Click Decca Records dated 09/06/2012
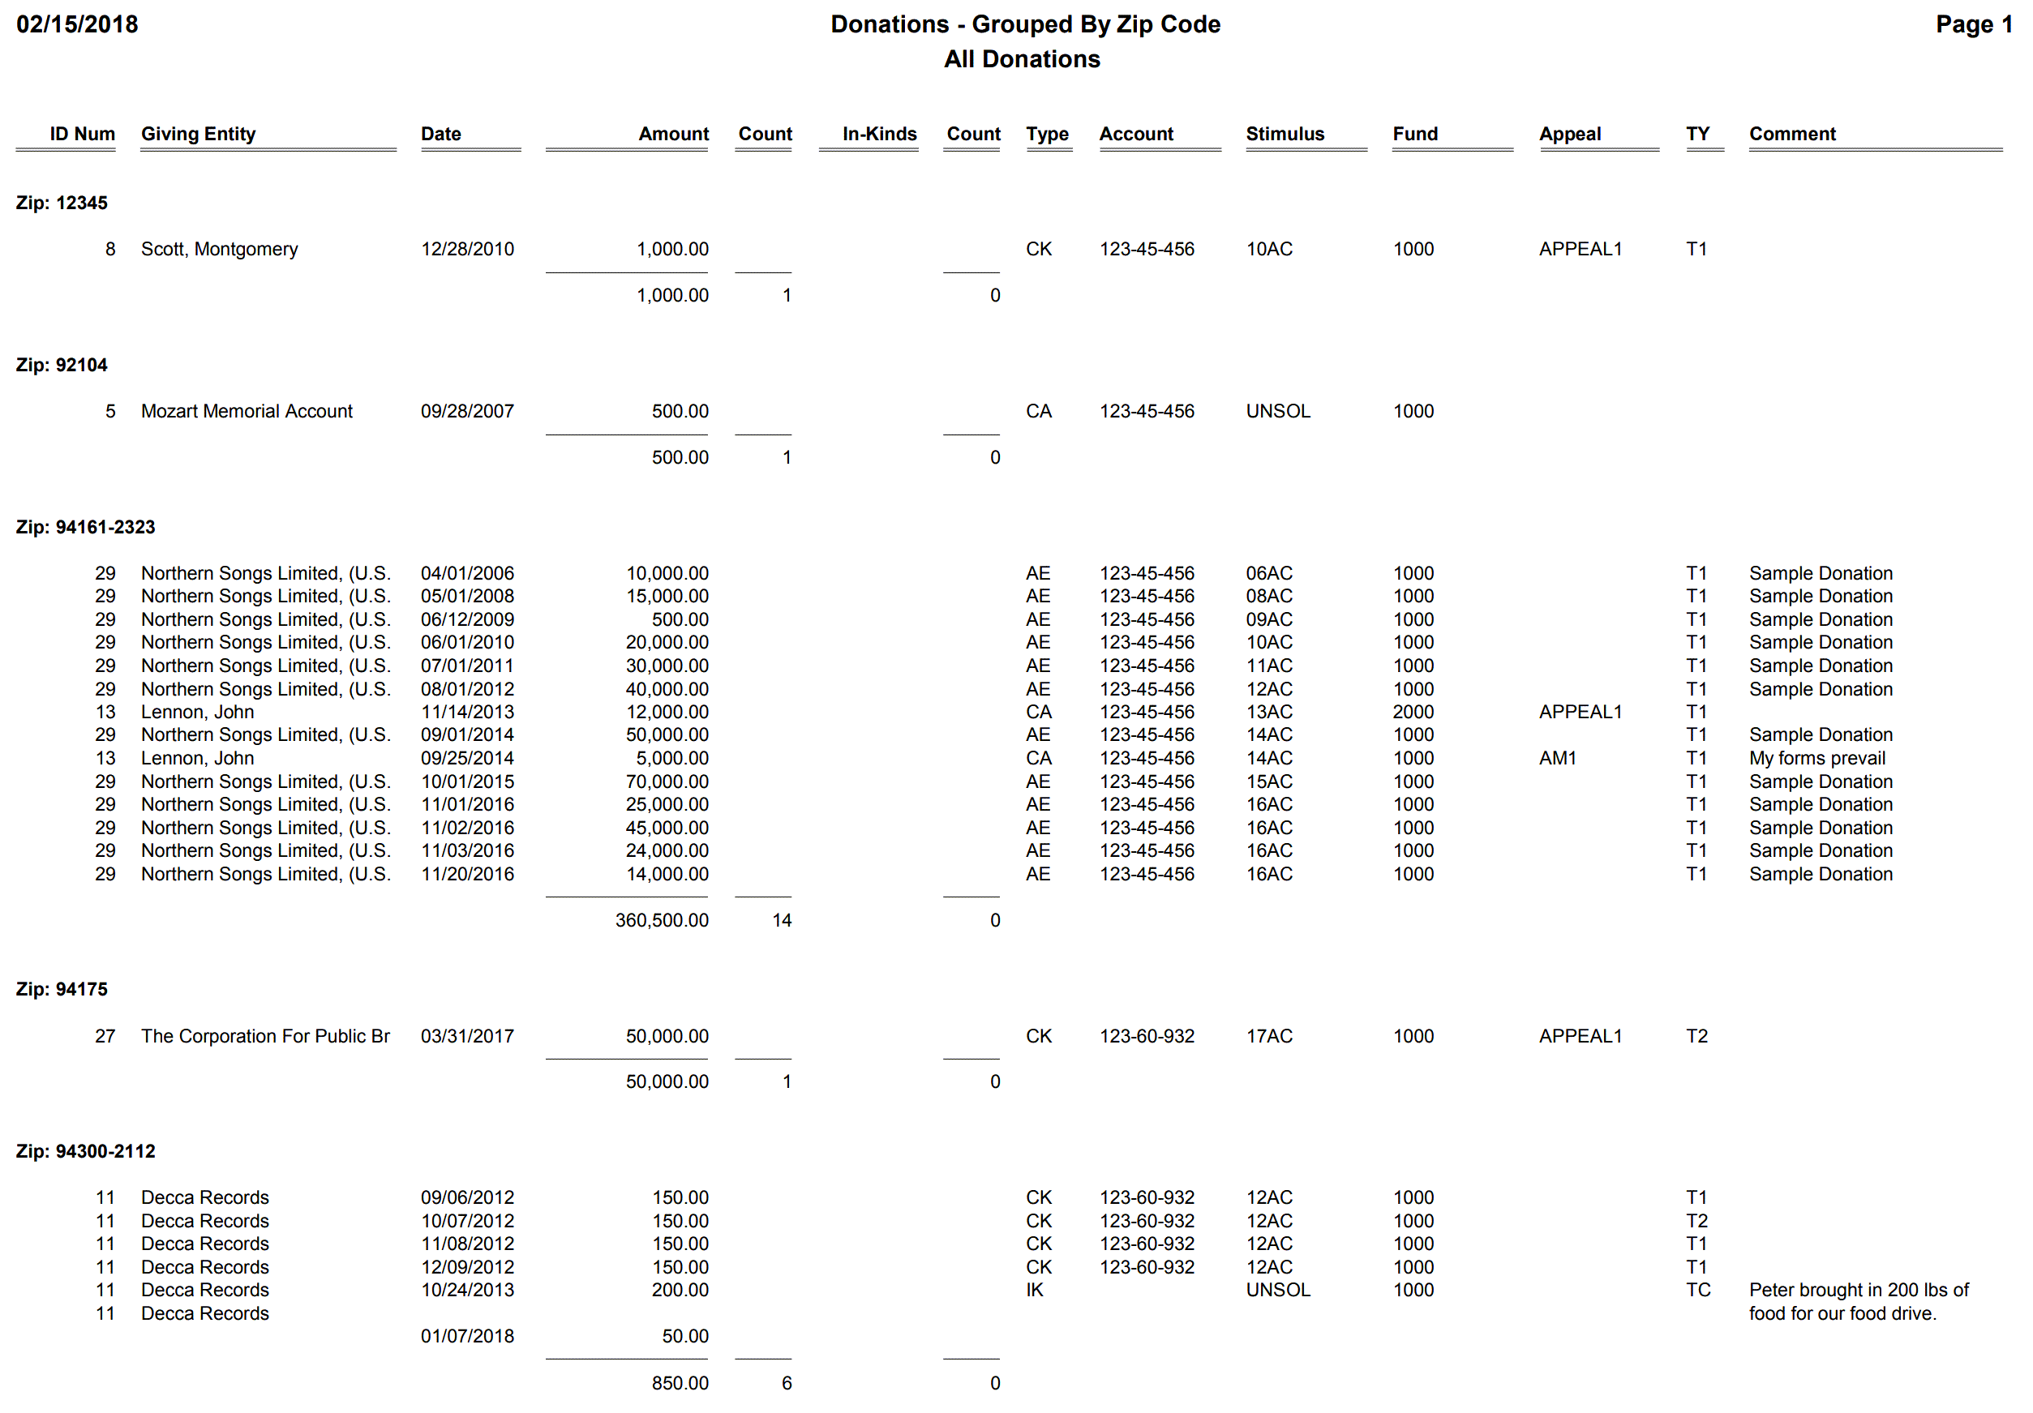2033x1413 pixels. [204, 1198]
